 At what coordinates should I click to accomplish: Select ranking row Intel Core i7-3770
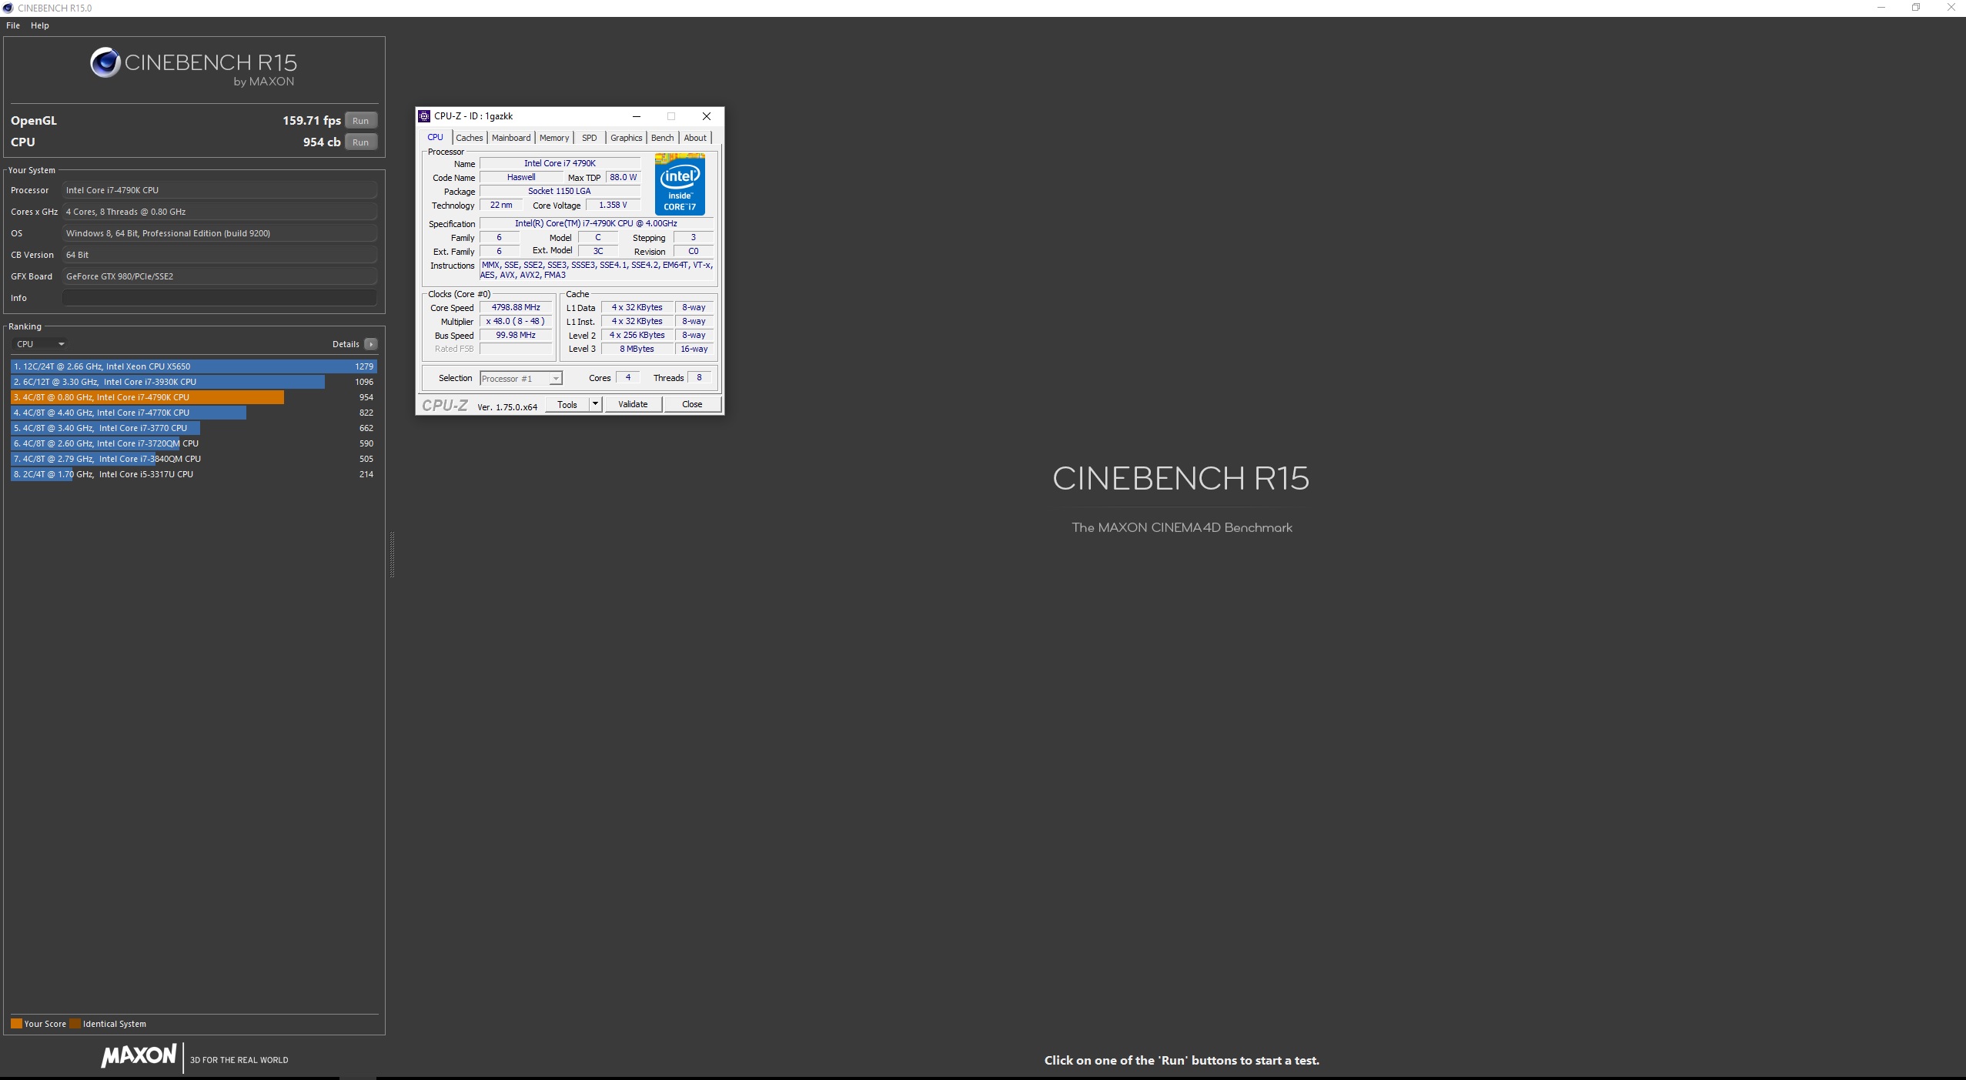[193, 428]
